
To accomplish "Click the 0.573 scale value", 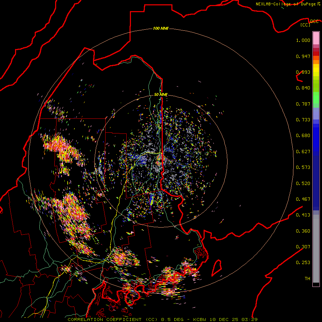I will [x=303, y=167].
